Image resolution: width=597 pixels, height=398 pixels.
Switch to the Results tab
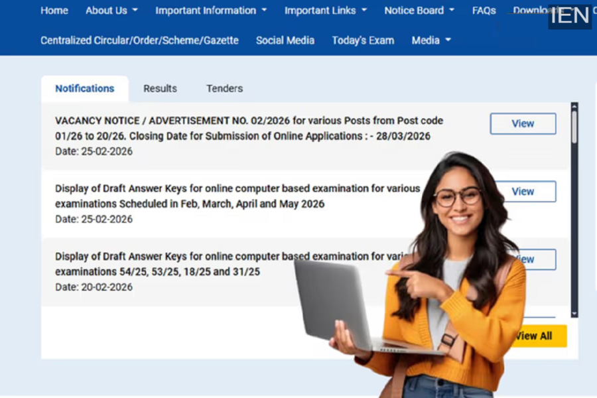160,88
